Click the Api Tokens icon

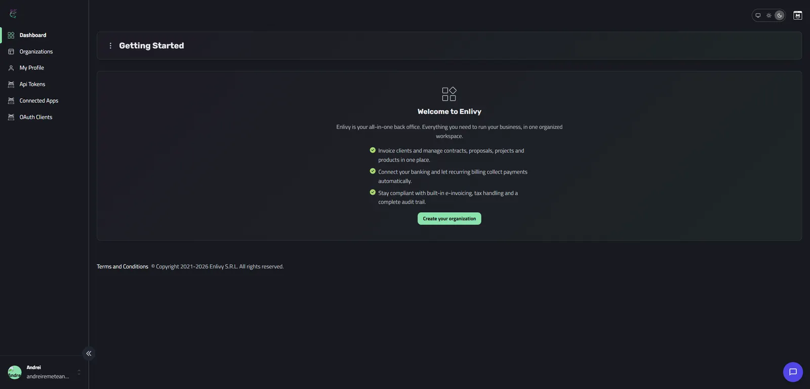[11, 85]
